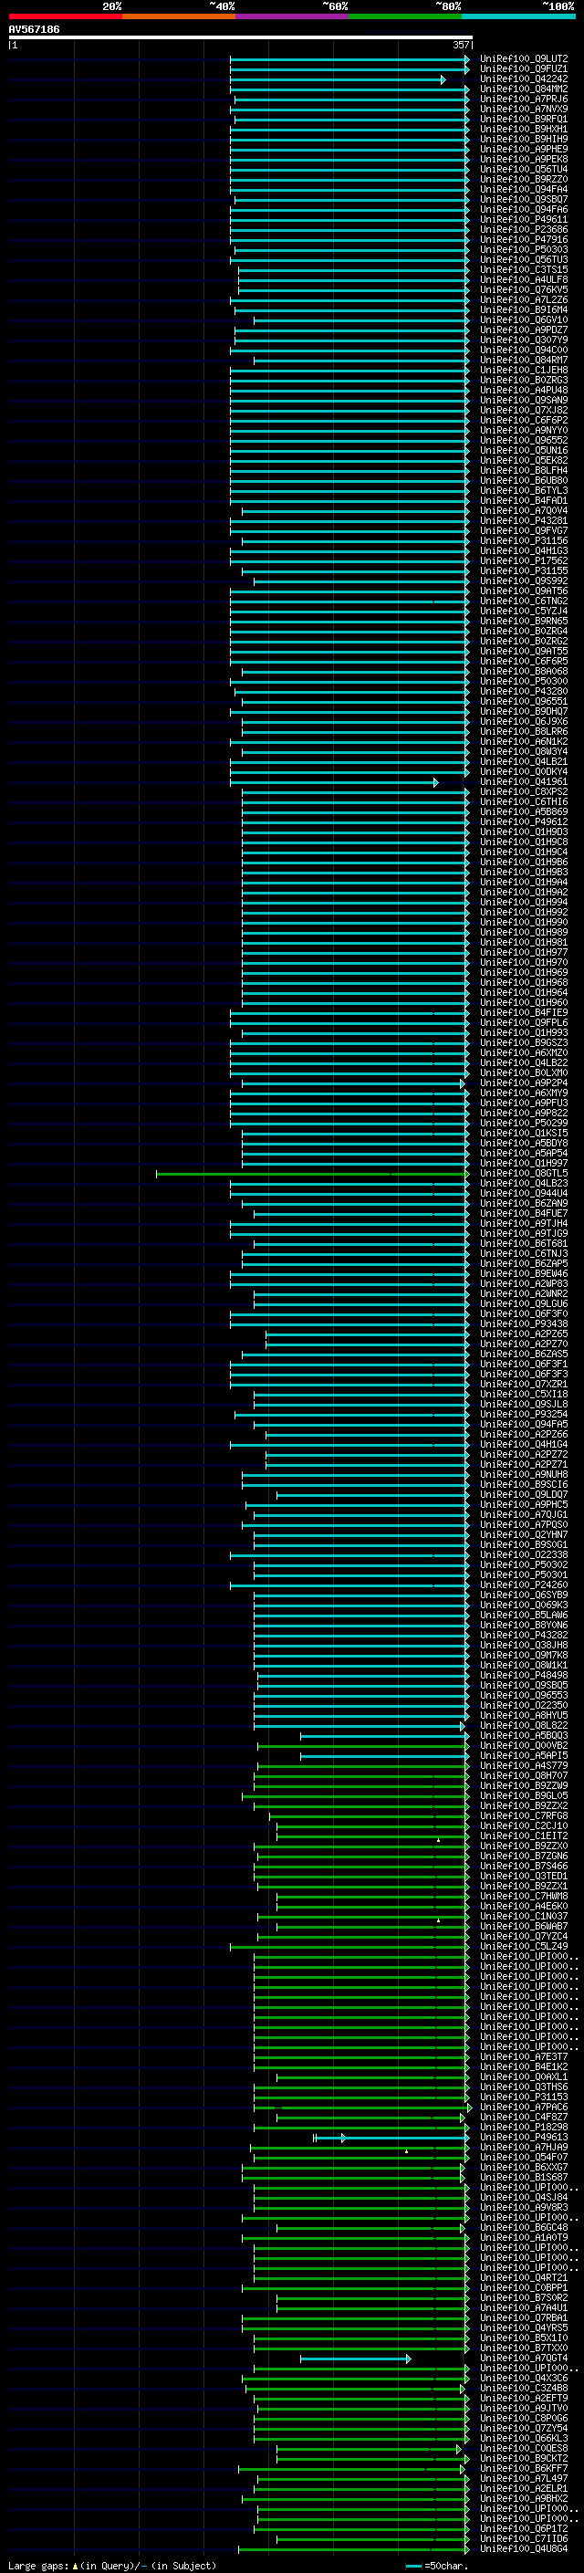This screenshot has height=2573, width=584.
Task: Open hit UniRef100_Q84MM2
Action: pyautogui.click(x=524, y=89)
